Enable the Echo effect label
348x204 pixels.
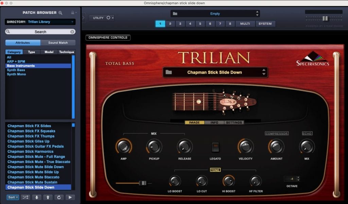pyautogui.click(x=307, y=134)
